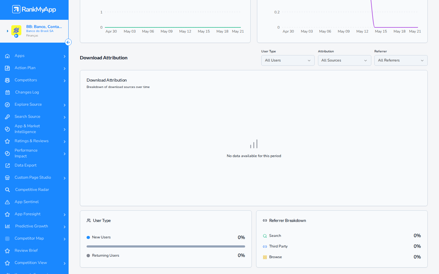Open the Competition View label
439x274 pixels.
pos(30,263)
